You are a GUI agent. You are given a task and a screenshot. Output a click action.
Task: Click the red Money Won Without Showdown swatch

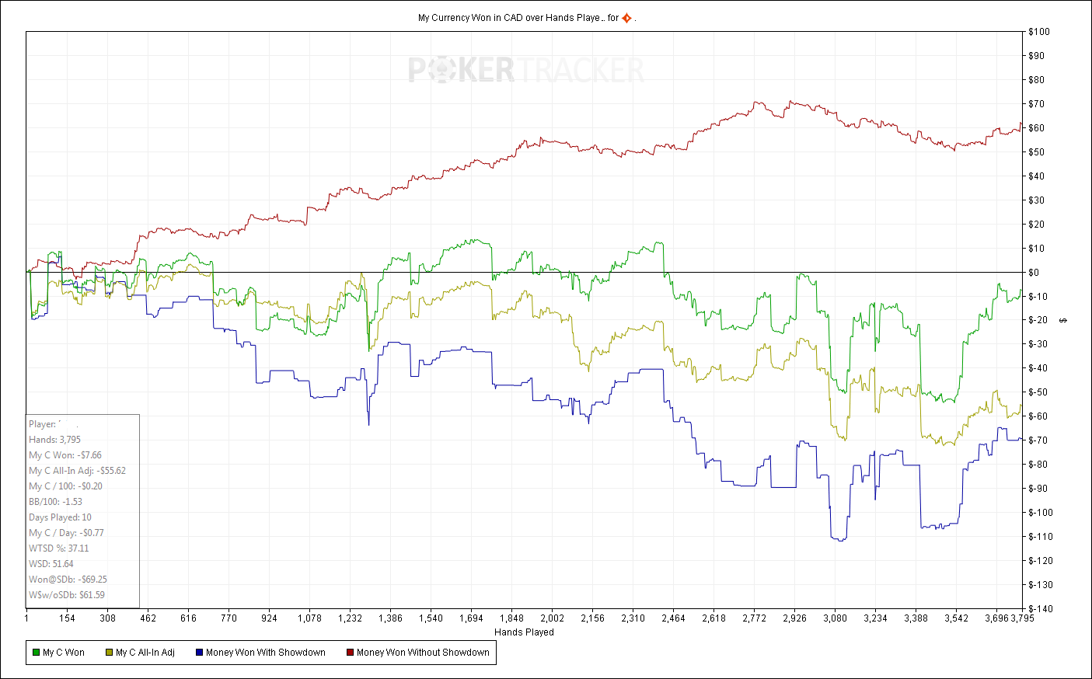[350, 653]
